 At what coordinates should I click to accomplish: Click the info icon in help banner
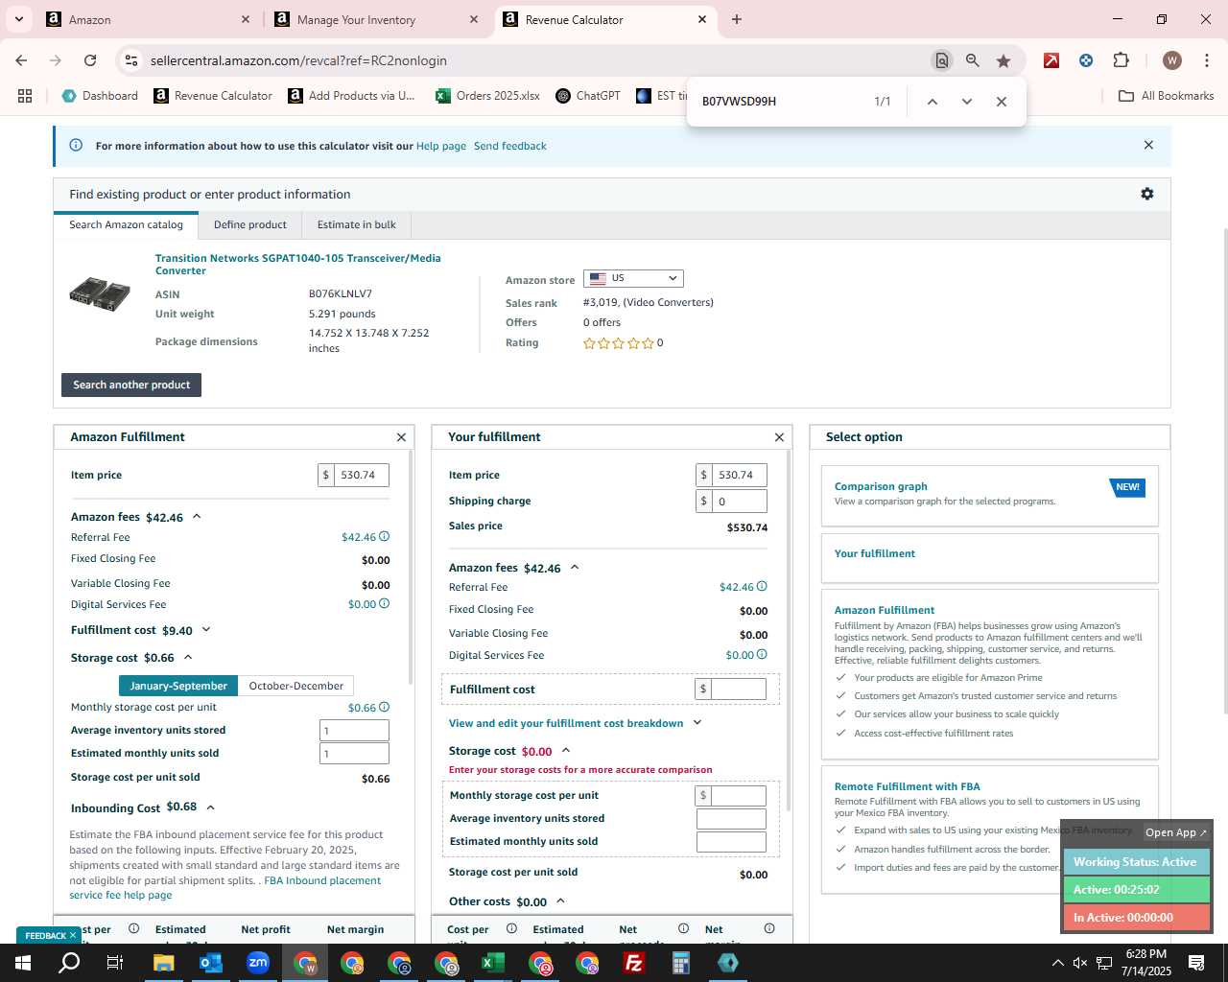[76, 146]
